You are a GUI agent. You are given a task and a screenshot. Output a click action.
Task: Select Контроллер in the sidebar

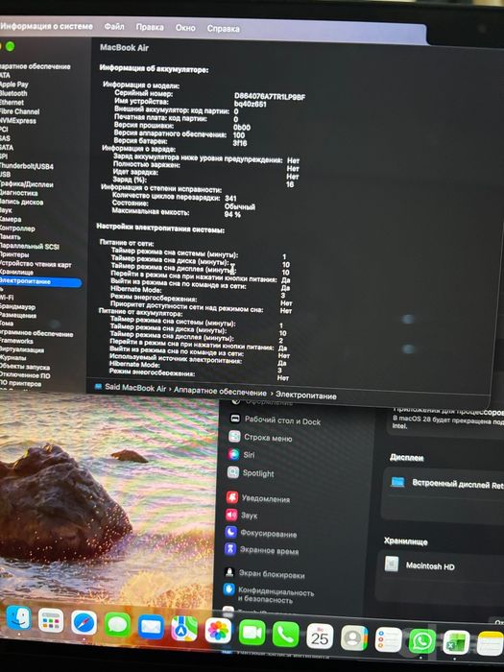click(x=17, y=228)
